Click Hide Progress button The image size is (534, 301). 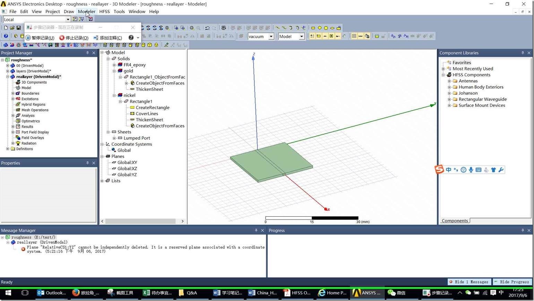(512, 282)
